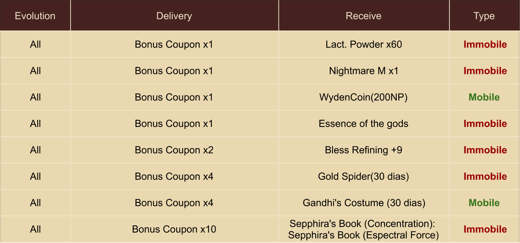Image resolution: width=520 pixels, height=243 pixels.
Task: Select Gandhi's Costume (30 dias) entry
Action: coord(364,203)
